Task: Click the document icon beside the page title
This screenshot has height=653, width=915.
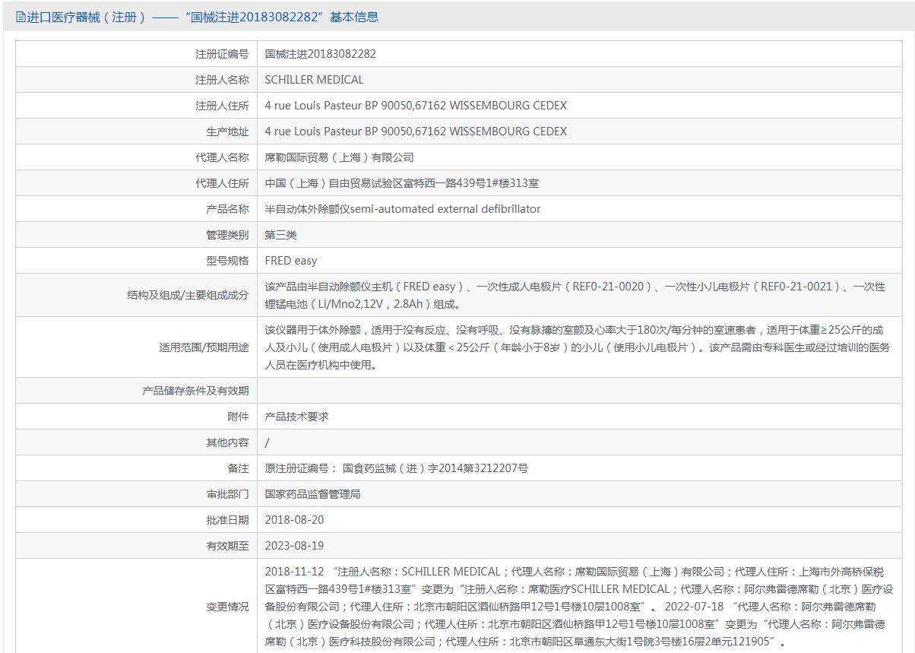Action: tap(21, 17)
